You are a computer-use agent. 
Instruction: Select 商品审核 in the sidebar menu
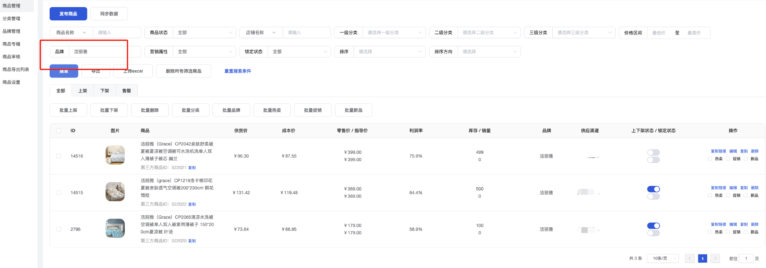point(12,57)
